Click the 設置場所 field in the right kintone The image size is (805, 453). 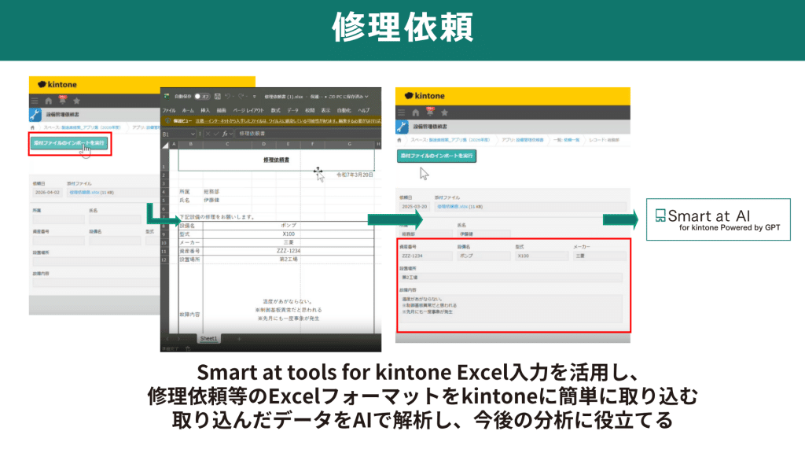coord(511,278)
